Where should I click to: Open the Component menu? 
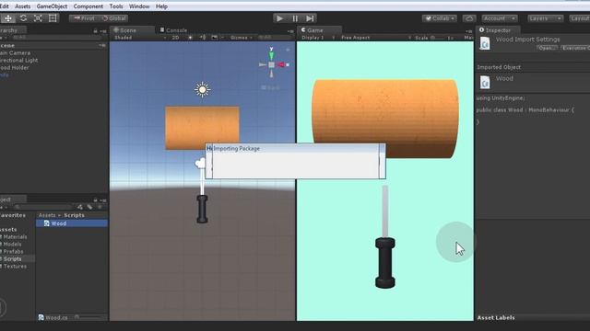point(88,6)
